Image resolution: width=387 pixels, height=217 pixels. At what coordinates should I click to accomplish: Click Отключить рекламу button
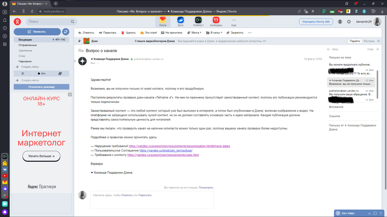41,87
